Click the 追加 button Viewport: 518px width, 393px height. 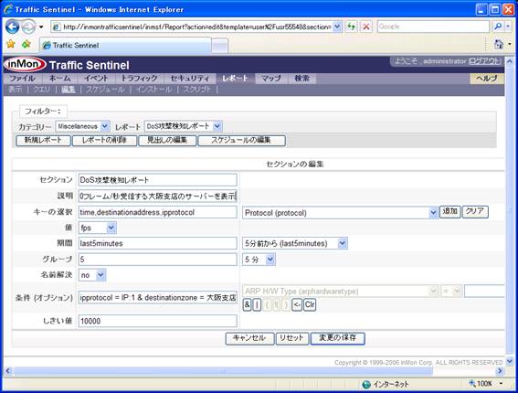coord(450,211)
